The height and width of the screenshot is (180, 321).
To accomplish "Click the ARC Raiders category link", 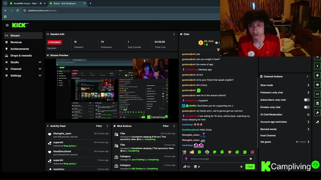I will pos(137,169).
